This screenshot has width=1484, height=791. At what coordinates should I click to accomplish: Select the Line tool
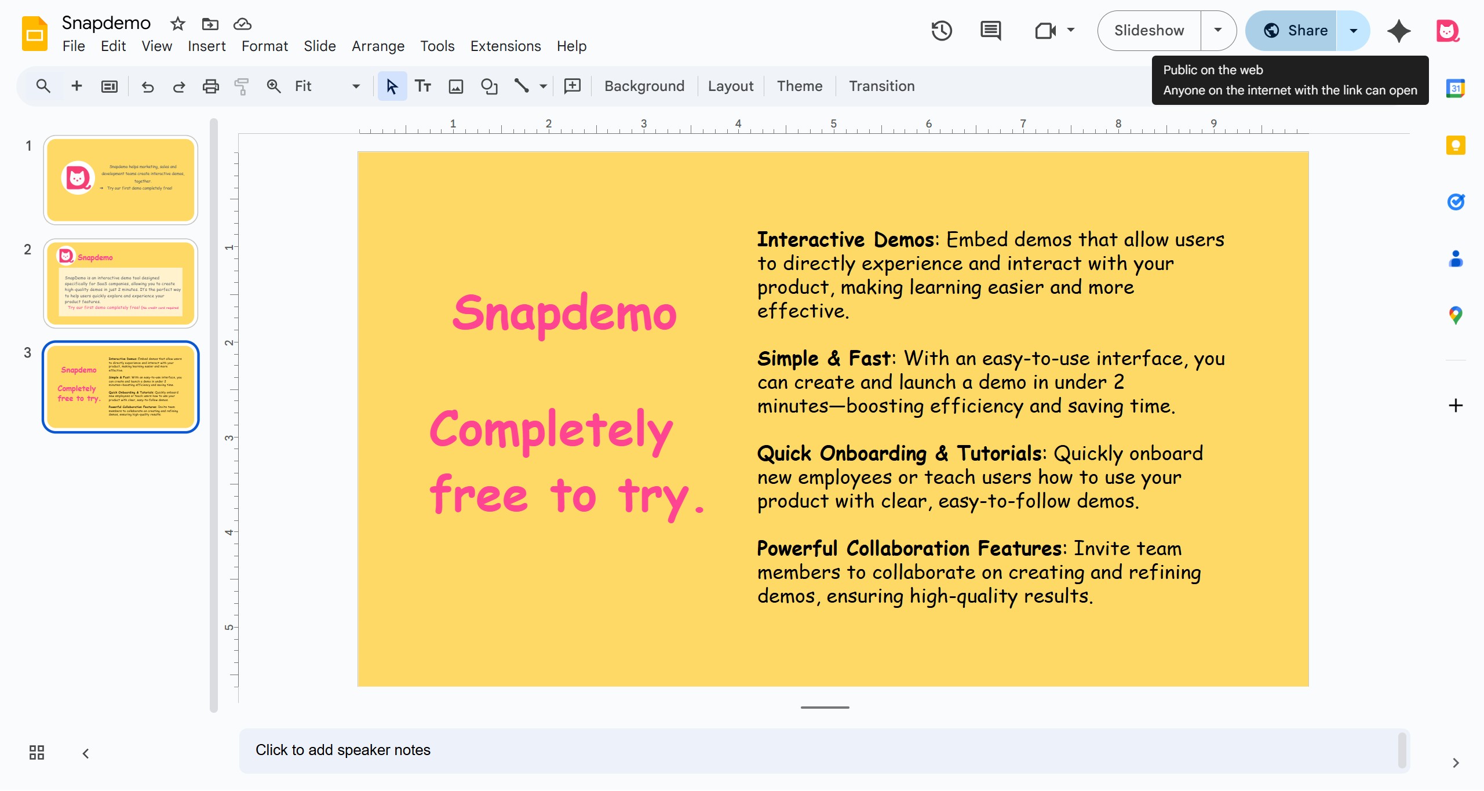point(522,86)
